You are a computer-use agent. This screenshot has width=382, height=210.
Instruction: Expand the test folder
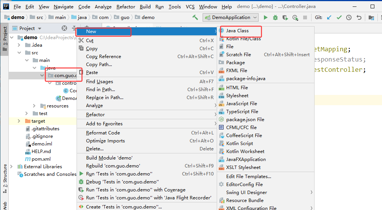27,114
